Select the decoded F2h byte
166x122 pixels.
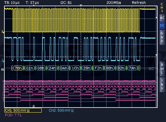tap(98, 68)
